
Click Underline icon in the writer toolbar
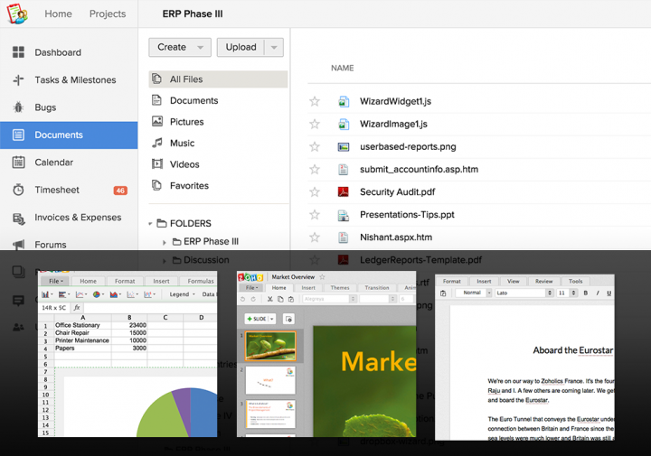pyautogui.click(x=609, y=293)
